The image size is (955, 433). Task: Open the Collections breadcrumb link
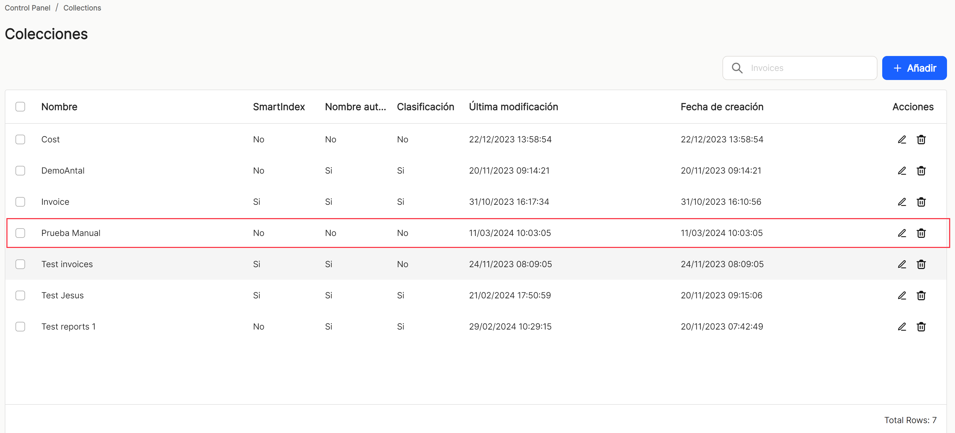tap(82, 8)
